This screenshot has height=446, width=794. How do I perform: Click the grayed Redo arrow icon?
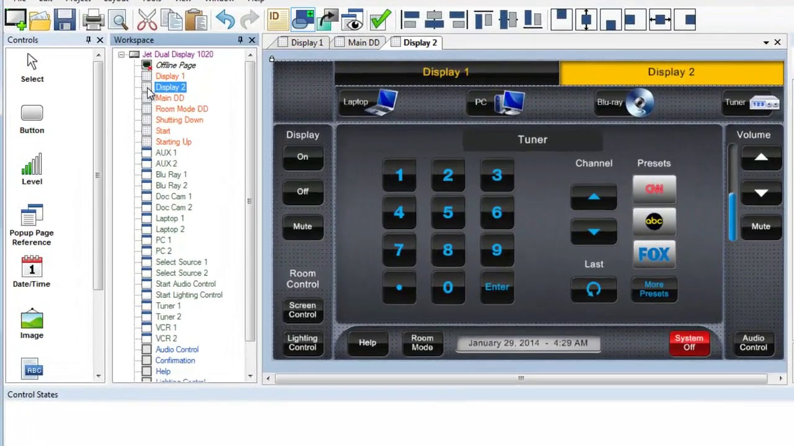(x=249, y=20)
